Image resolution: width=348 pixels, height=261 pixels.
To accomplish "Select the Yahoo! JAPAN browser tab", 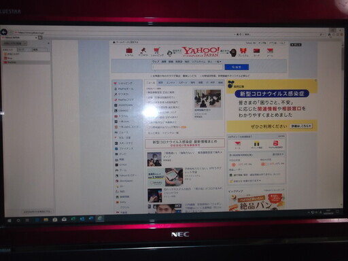I will pos(19,37).
